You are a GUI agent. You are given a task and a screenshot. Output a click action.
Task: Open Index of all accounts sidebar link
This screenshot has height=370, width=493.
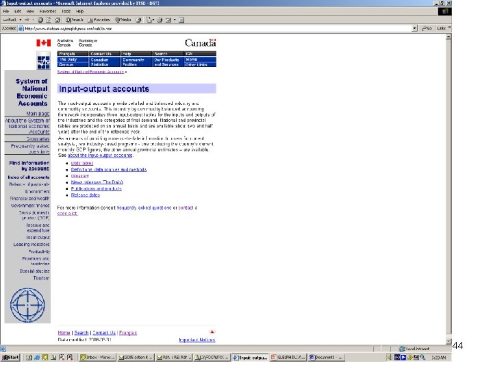tap(29, 177)
